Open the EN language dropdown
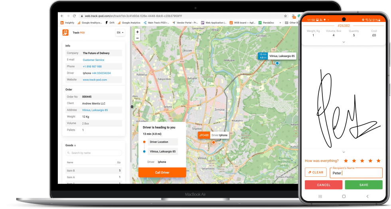The height and width of the screenshot is (209, 391). [x=120, y=32]
